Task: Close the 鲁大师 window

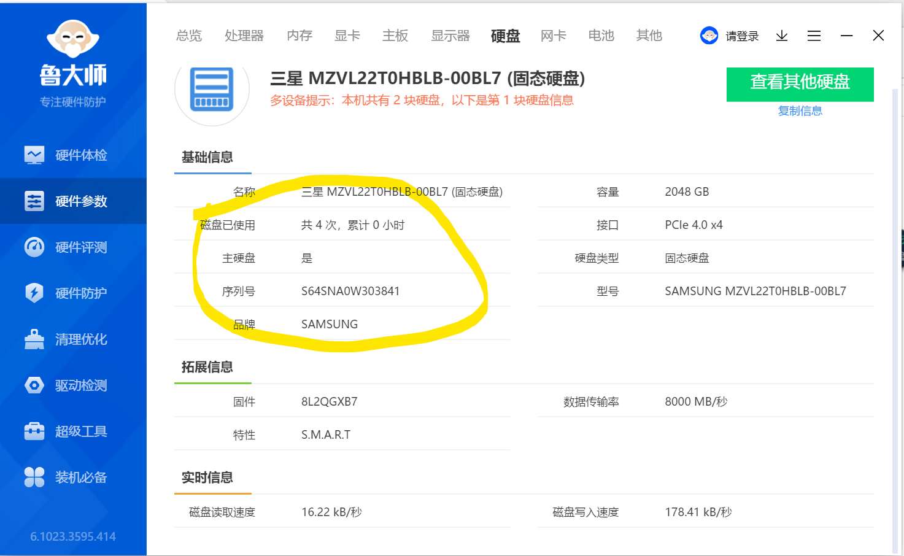Action: (878, 36)
